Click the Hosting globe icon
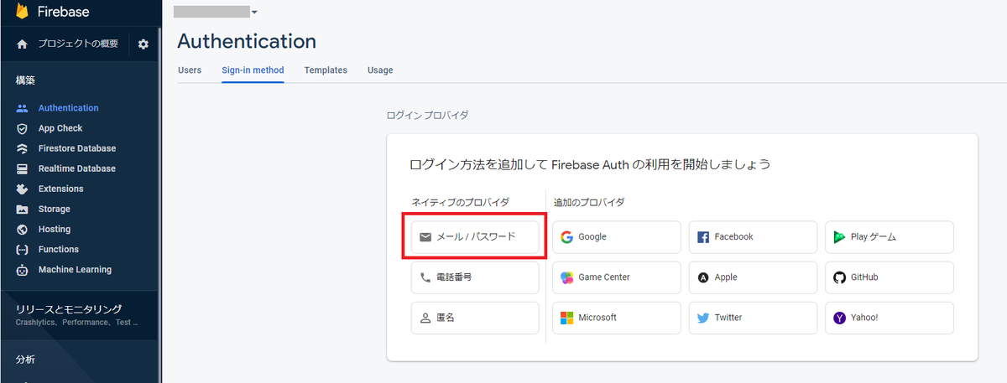 click(x=23, y=229)
